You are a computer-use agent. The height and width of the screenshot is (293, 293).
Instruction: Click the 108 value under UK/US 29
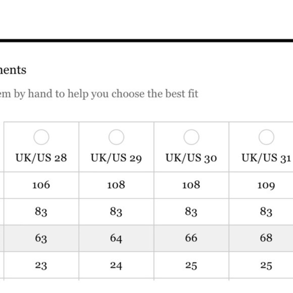116,185
